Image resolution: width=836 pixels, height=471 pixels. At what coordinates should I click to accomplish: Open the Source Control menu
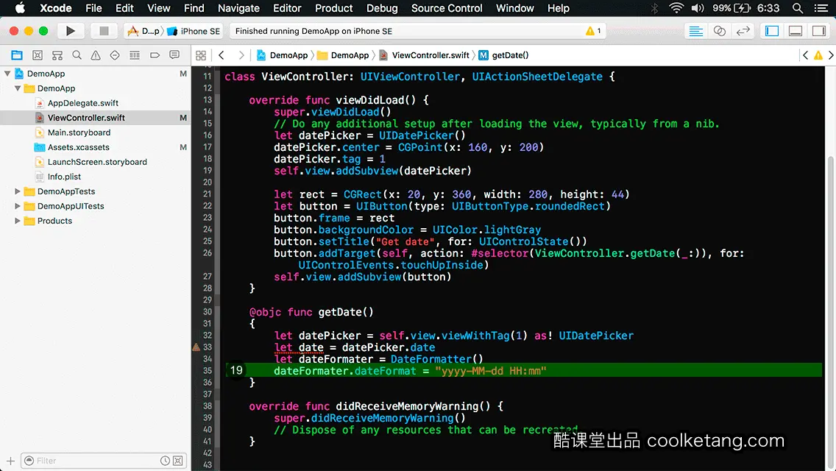tap(447, 8)
